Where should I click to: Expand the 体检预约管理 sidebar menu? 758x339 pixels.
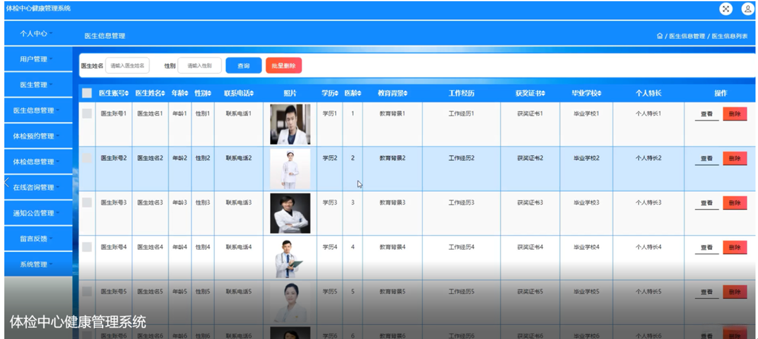[x=37, y=136]
